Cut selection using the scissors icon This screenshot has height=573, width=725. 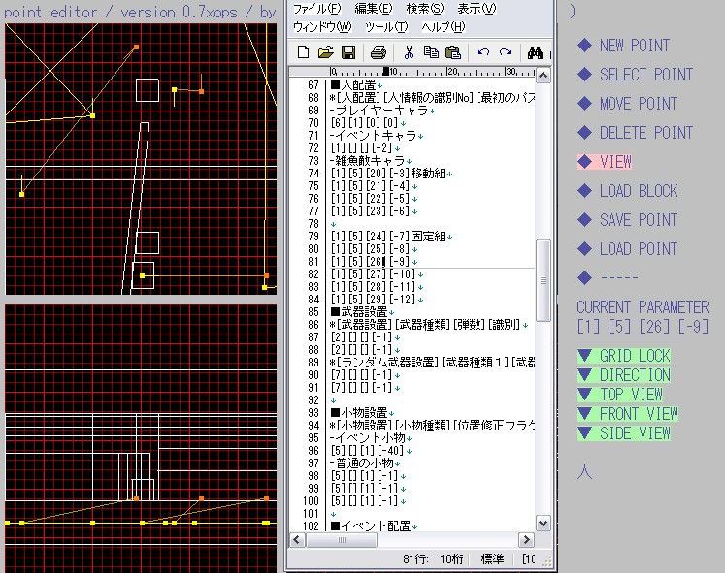click(409, 52)
